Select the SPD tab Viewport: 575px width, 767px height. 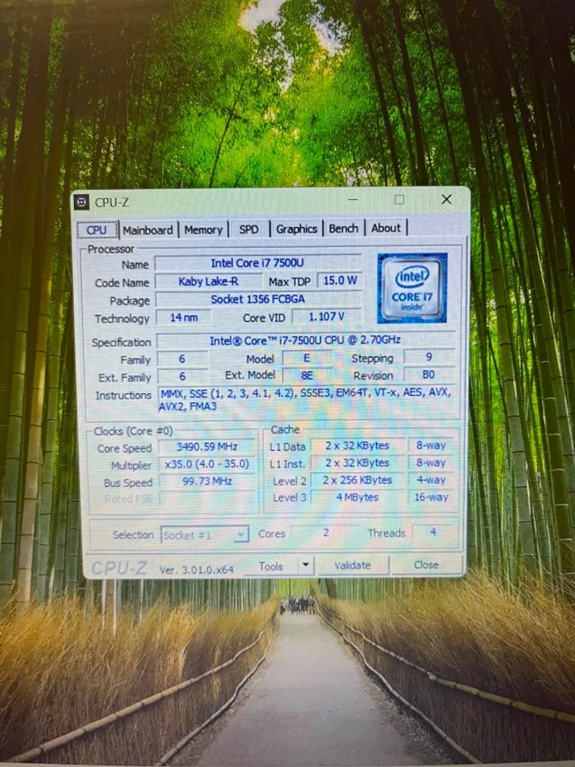(249, 230)
